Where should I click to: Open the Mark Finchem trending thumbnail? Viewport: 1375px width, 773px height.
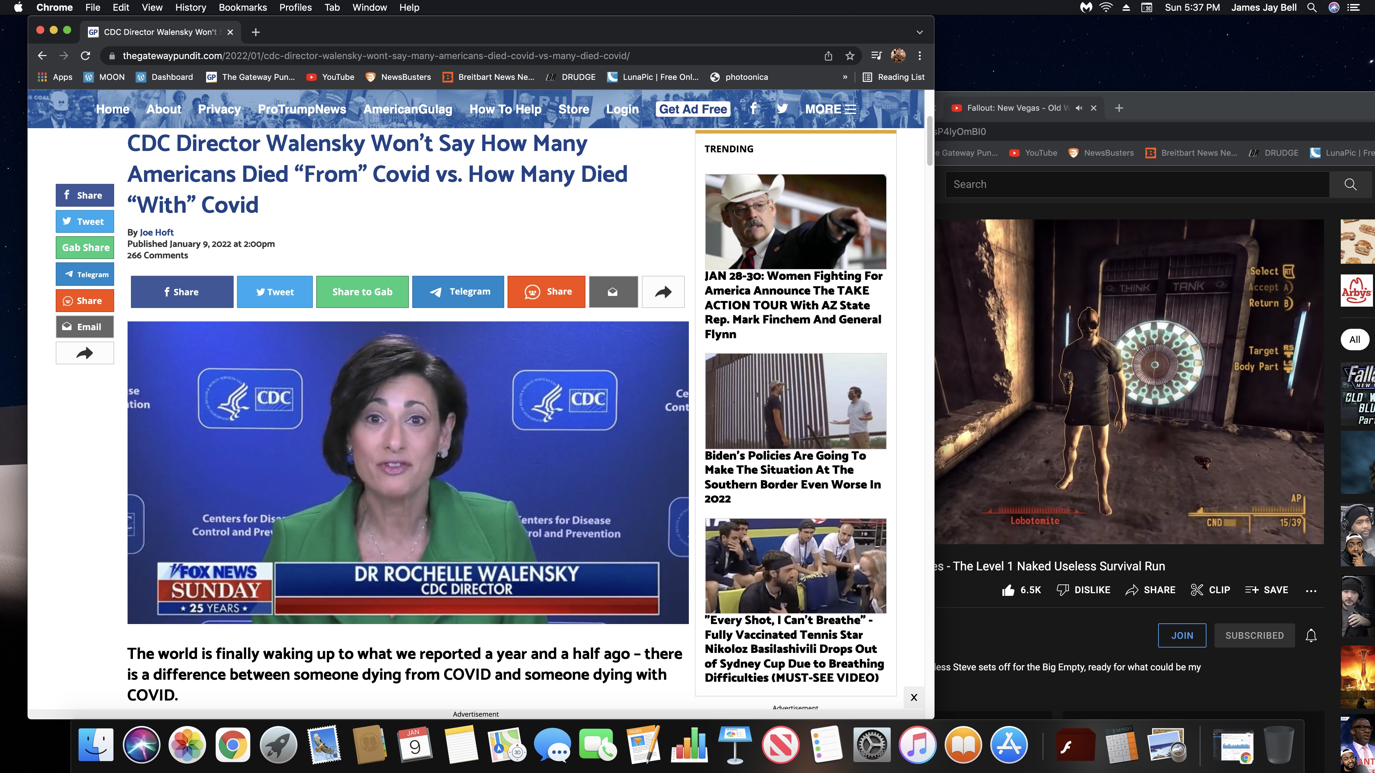pyautogui.click(x=795, y=221)
